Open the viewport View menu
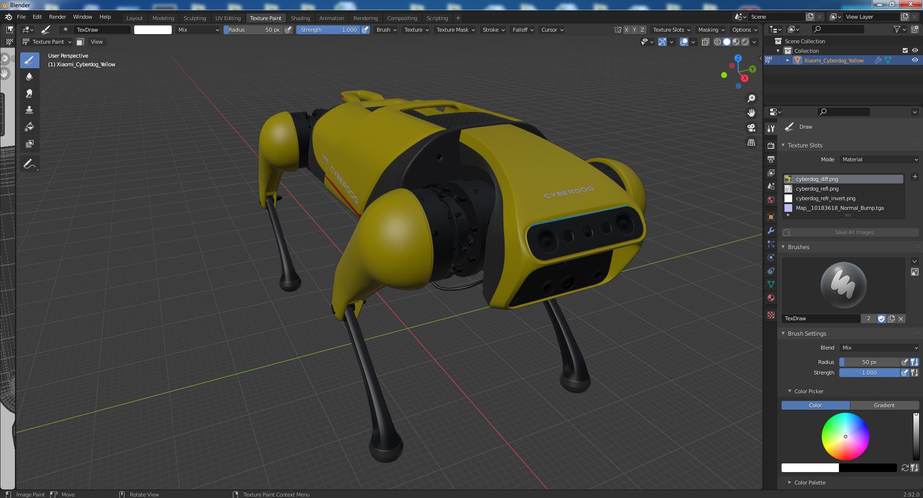Viewport: 923px width, 498px height. tap(97, 42)
